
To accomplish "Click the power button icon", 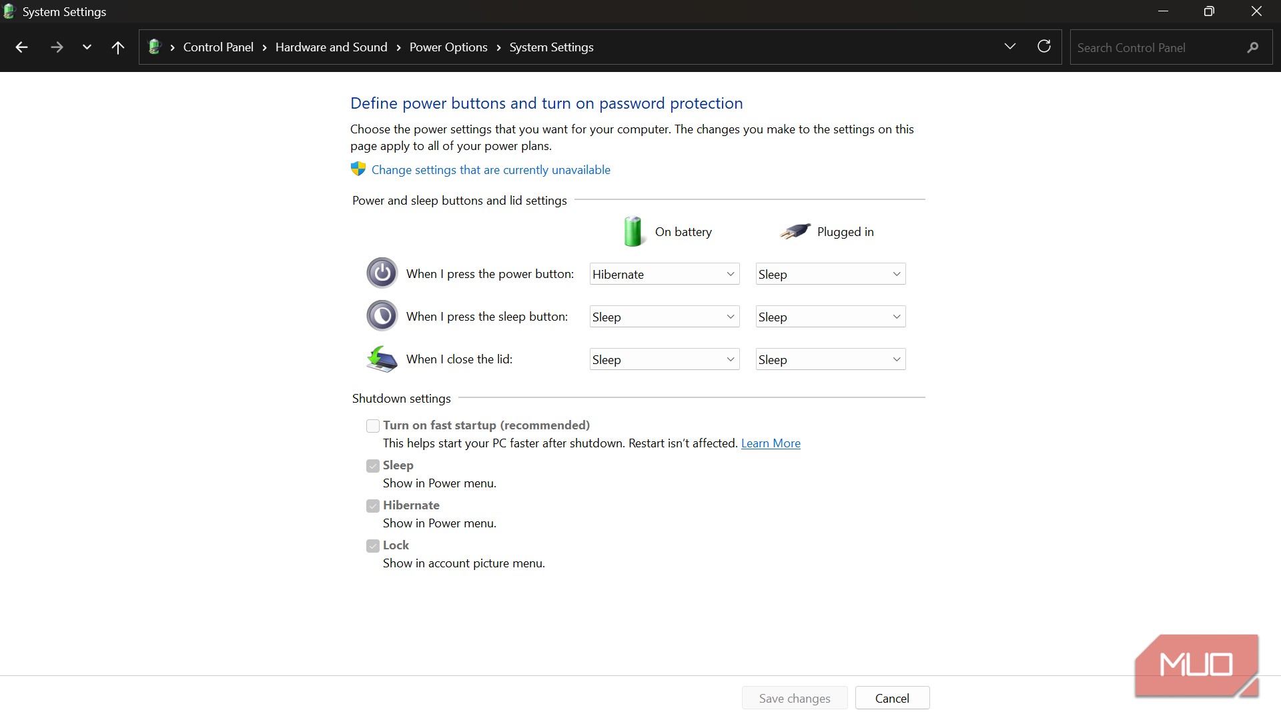I will pyautogui.click(x=382, y=273).
